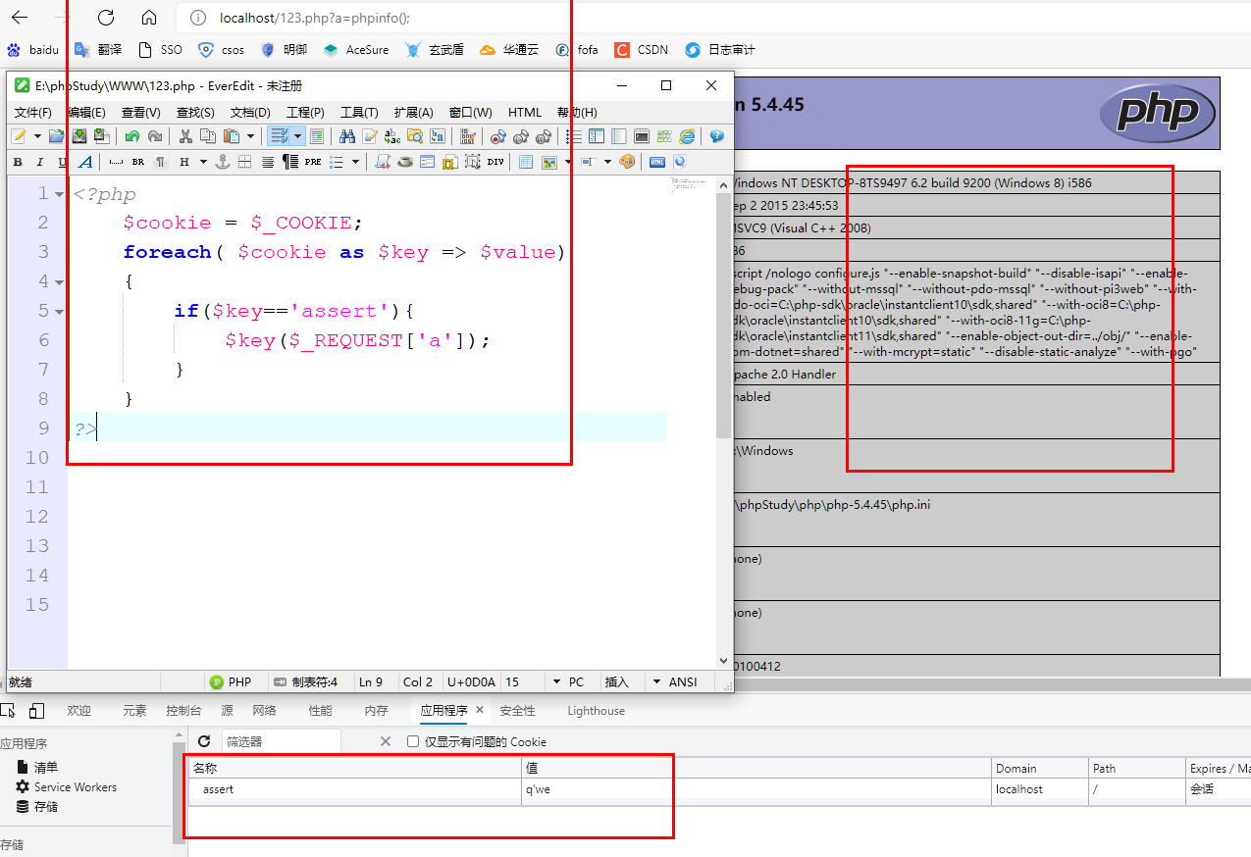Open the 窗口(W) menu
This screenshot has height=857, width=1251.
(470, 112)
